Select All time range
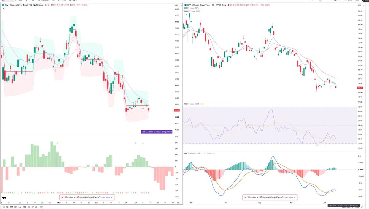 click(36, 207)
